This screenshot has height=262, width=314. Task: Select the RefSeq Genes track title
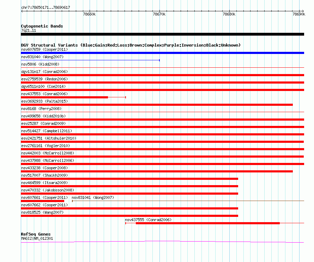click(36, 234)
